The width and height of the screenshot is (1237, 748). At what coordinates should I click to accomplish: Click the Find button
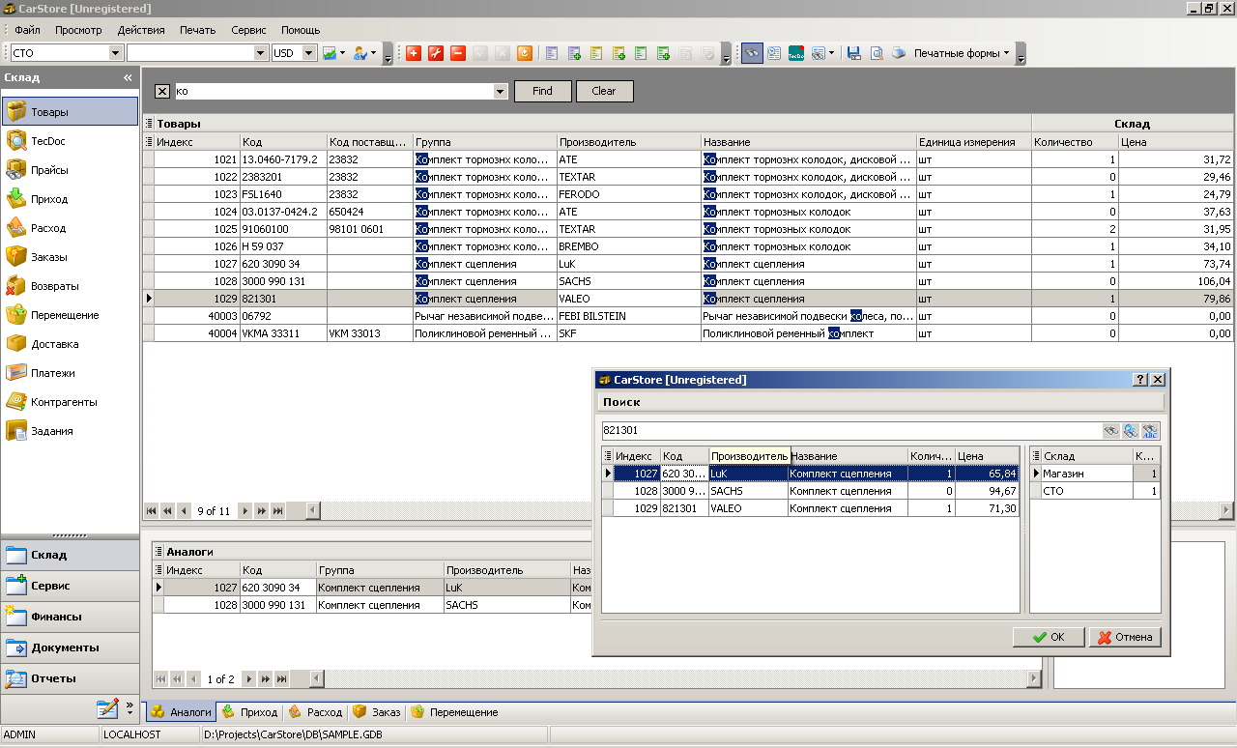542,91
